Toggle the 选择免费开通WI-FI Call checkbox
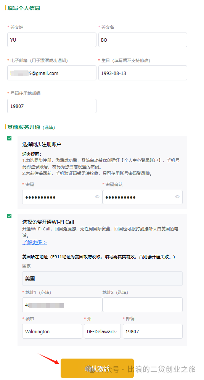This screenshot has height=380, width=204. [x=10, y=216]
